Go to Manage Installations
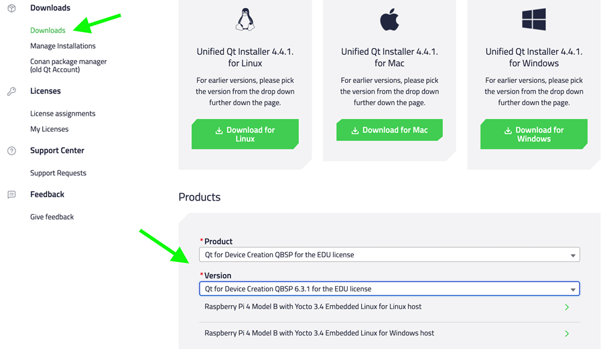The width and height of the screenshot is (605, 349). (x=63, y=46)
